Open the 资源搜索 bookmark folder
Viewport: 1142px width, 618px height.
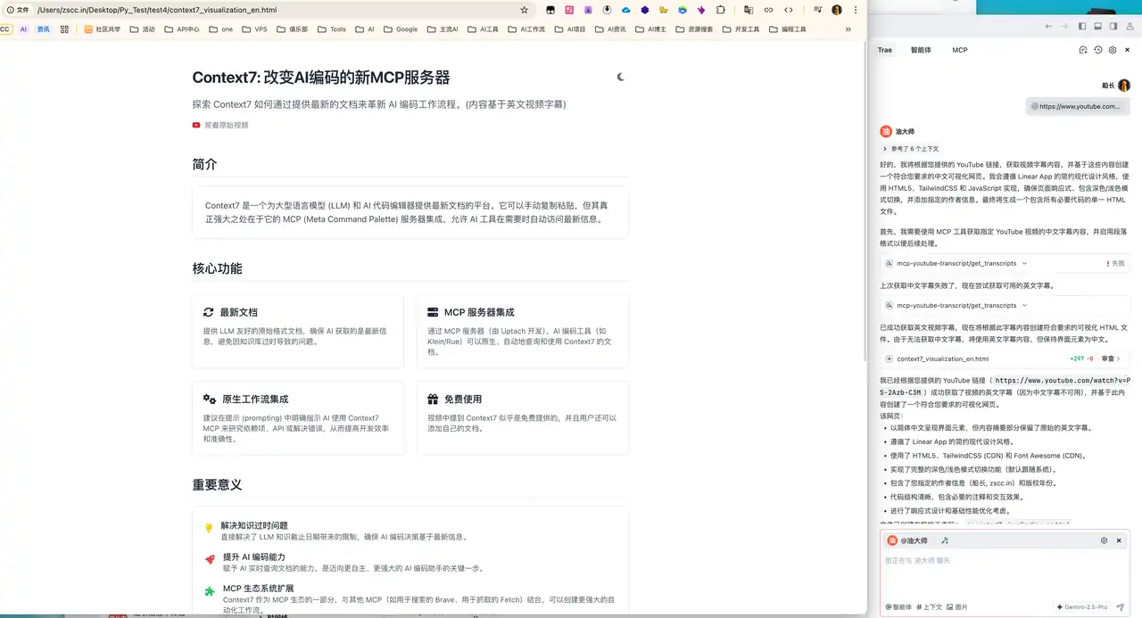694,29
